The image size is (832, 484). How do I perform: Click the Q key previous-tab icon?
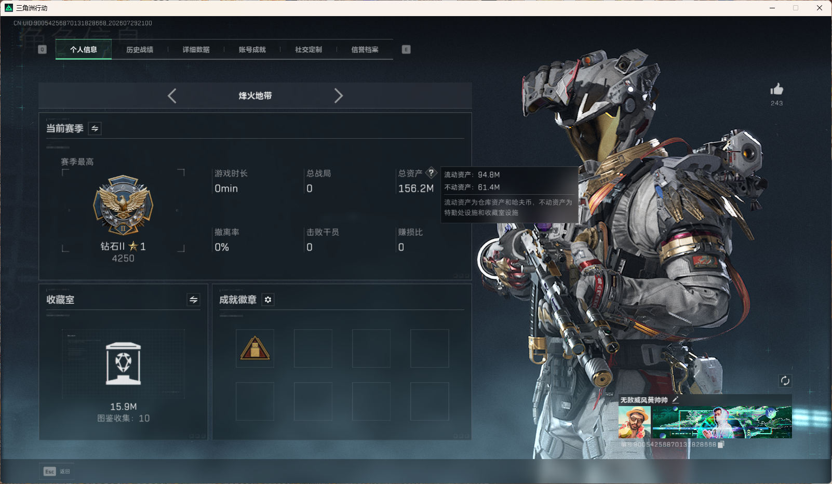pyautogui.click(x=43, y=49)
